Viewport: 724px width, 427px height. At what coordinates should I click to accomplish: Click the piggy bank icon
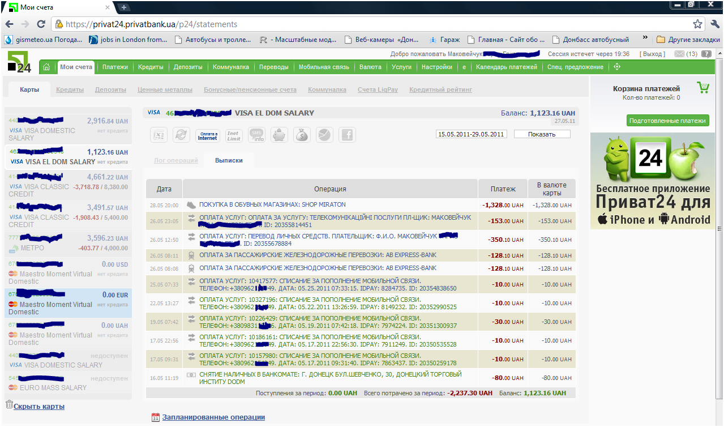click(279, 135)
